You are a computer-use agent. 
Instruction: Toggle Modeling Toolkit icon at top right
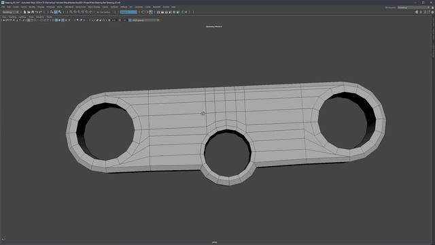pyautogui.click(x=417, y=12)
